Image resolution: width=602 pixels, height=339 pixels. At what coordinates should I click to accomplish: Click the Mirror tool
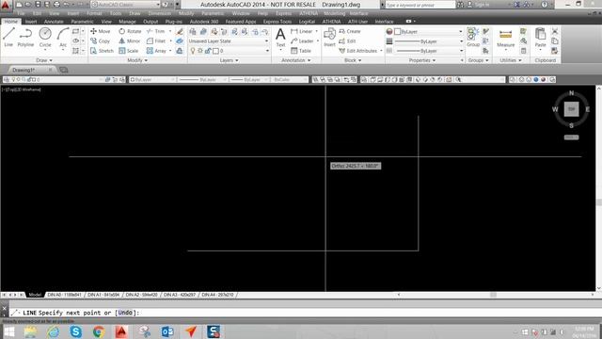[130, 40]
